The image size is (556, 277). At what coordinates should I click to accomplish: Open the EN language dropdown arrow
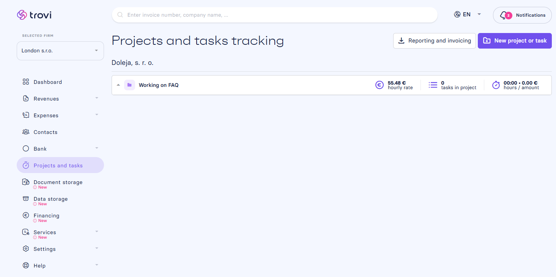click(x=479, y=14)
